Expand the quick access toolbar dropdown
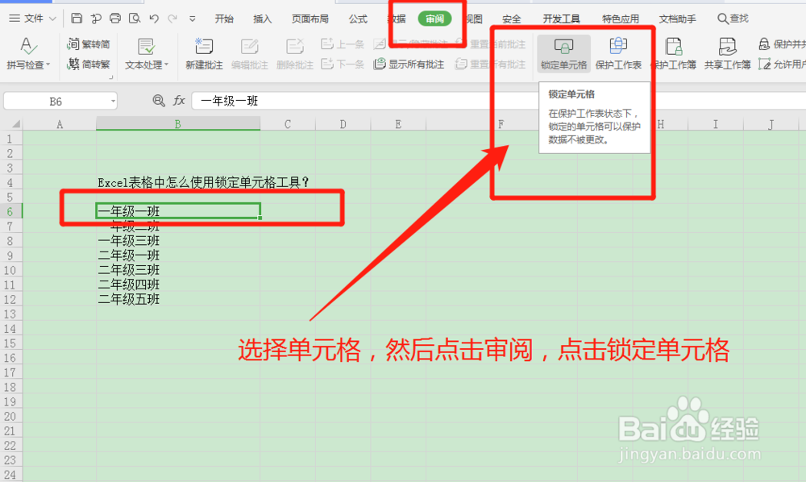The image size is (806, 482). pyautogui.click(x=193, y=19)
